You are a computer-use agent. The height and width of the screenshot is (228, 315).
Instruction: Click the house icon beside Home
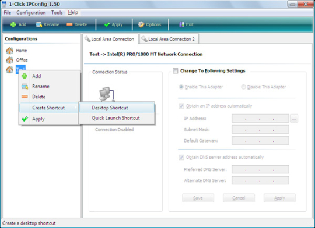[10, 51]
